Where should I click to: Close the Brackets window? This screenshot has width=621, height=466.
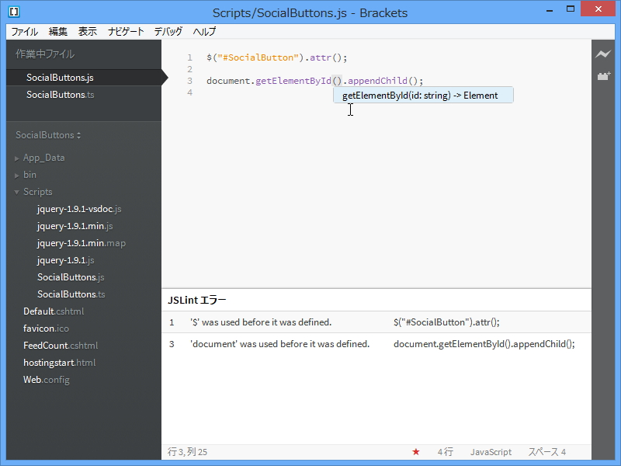pos(598,9)
